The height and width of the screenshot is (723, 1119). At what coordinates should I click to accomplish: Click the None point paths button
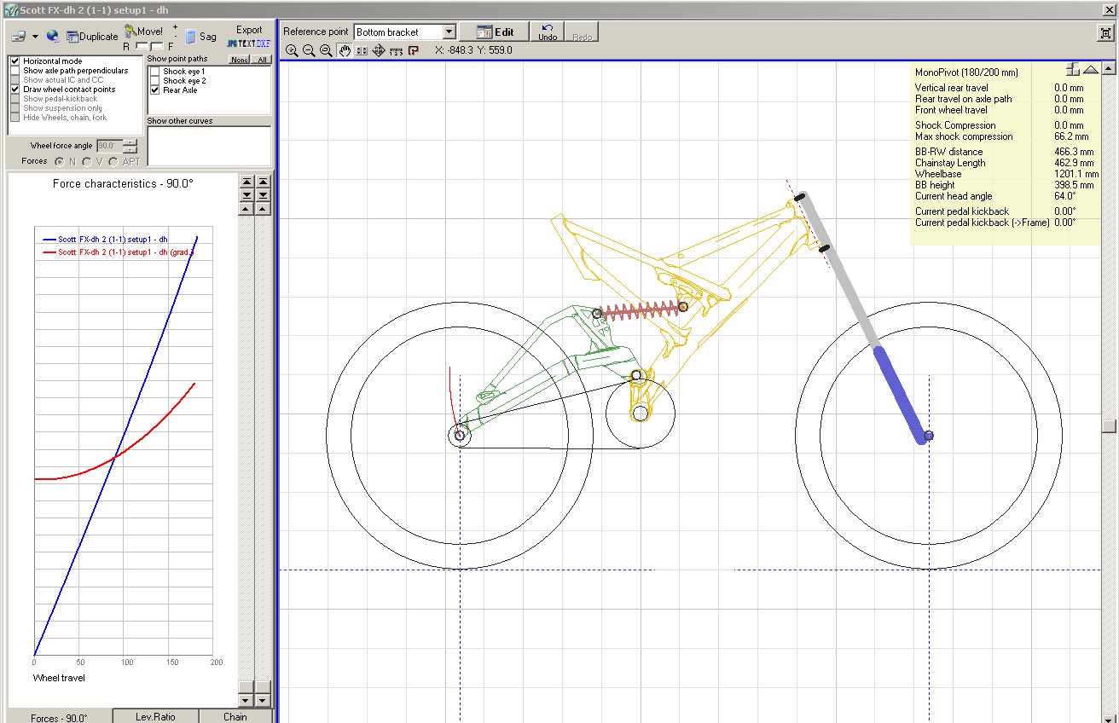tap(240, 60)
